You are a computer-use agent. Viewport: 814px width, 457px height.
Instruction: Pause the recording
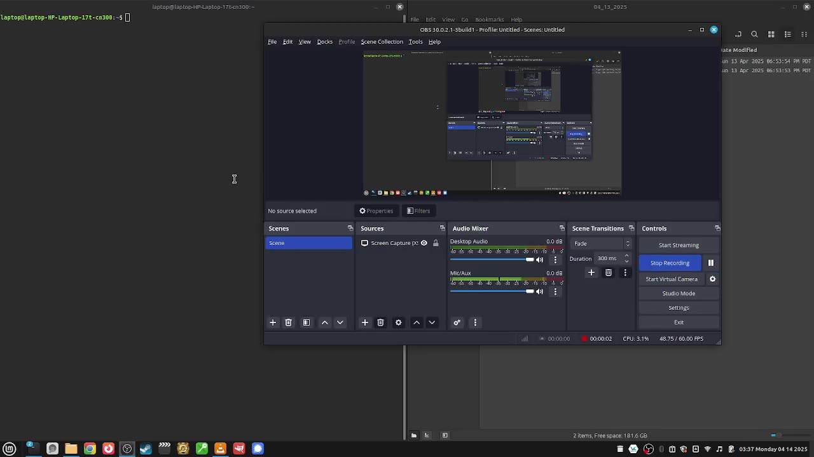point(711,263)
